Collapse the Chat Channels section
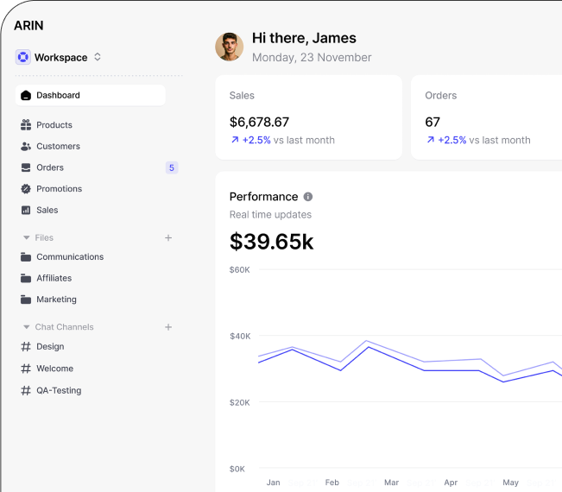Viewport: 562px width, 492px height. click(x=26, y=327)
